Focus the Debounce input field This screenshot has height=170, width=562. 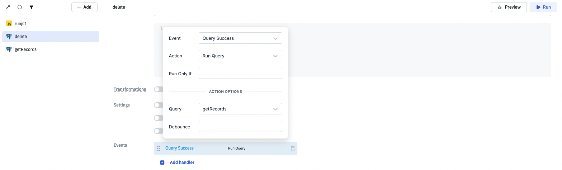240,127
